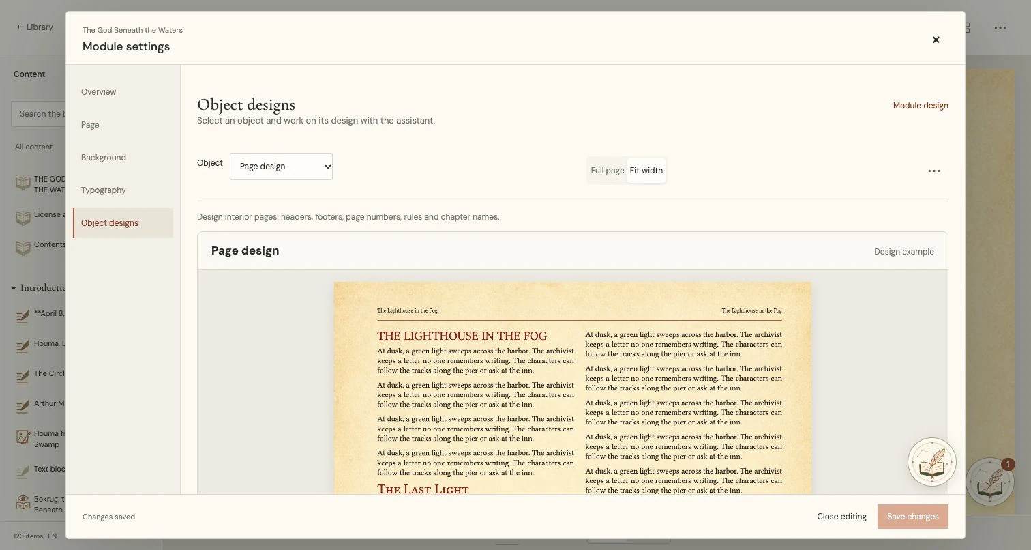Screen dimensions: 1031x550
Task: Click Close editing
Action: tap(841, 517)
